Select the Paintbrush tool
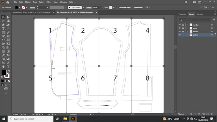The height and width of the screenshot is (122, 217). coord(8,32)
